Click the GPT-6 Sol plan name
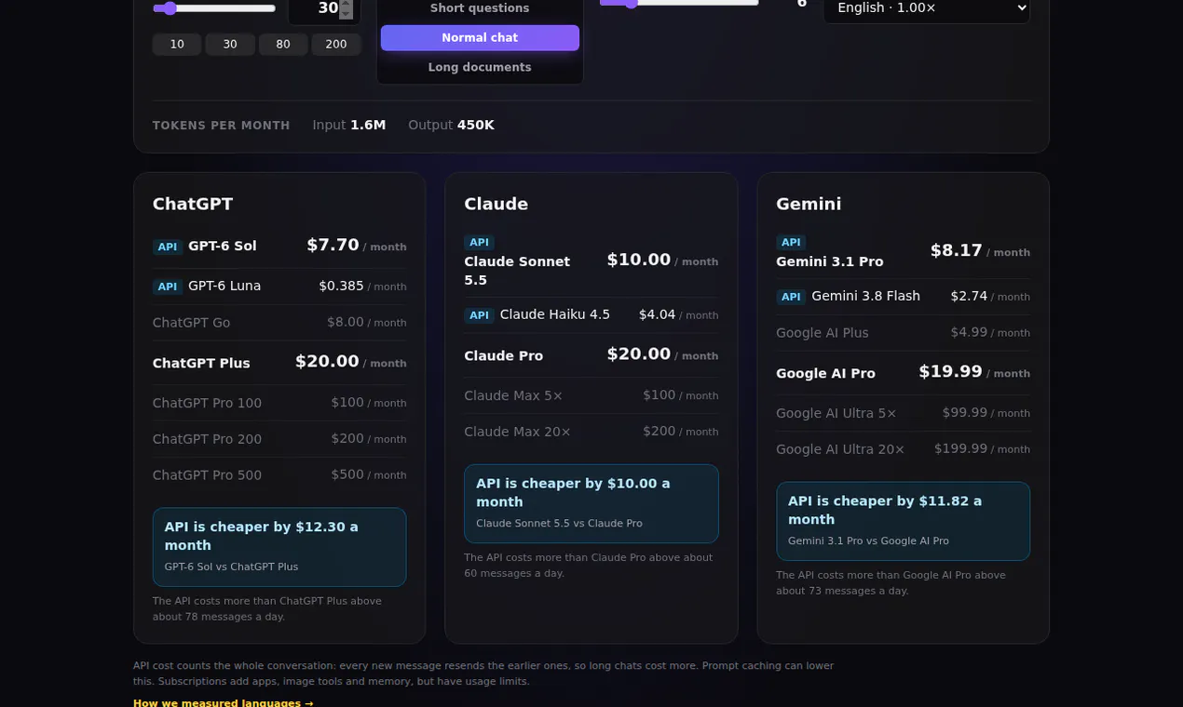 [223, 247]
